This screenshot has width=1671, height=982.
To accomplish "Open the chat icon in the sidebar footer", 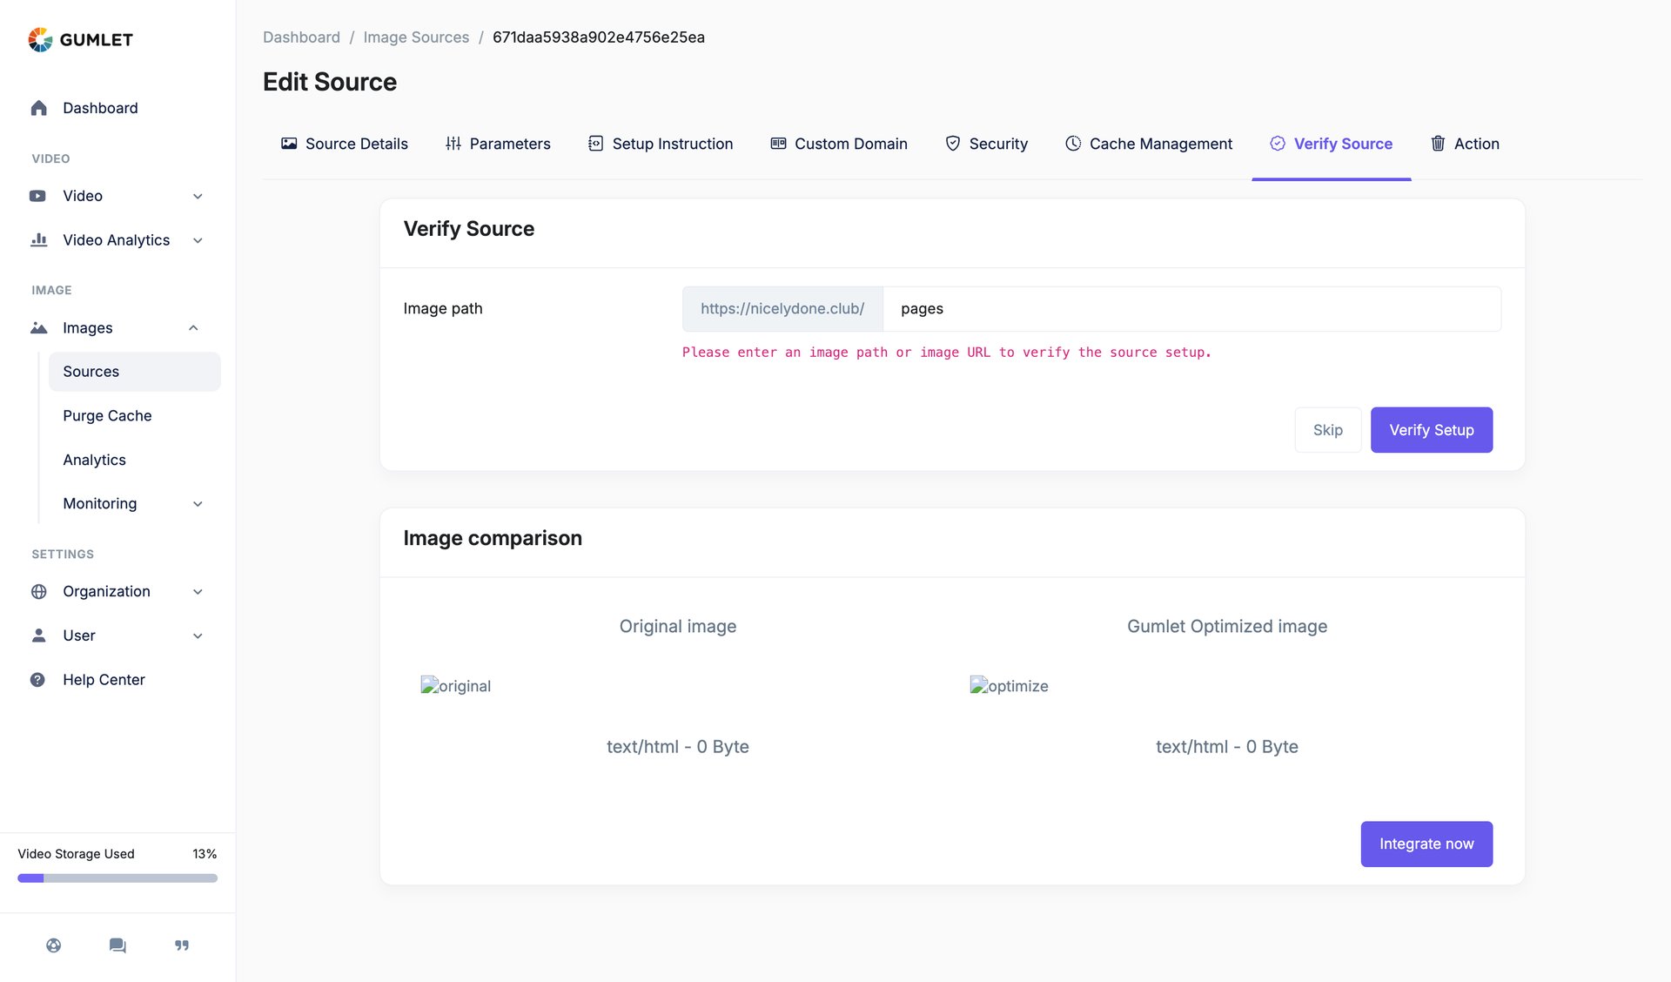I will pyautogui.click(x=117, y=945).
